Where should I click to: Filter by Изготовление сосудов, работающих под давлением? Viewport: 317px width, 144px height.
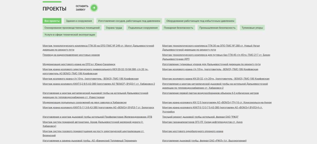pyautogui.click(x=129, y=21)
